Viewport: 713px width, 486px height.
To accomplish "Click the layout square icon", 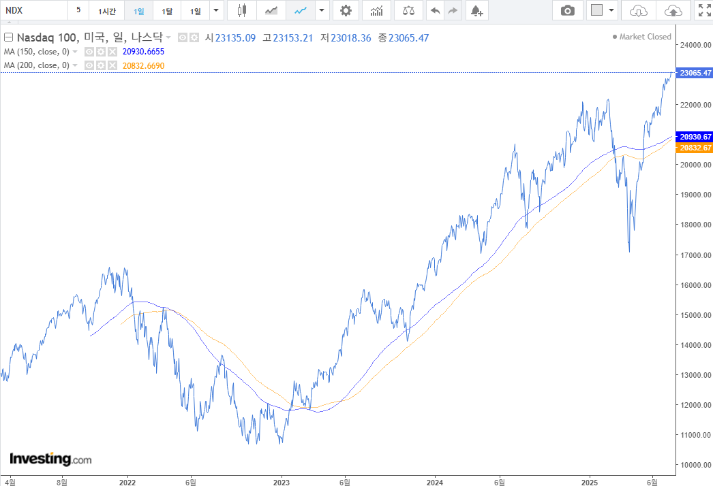I will [x=596, y=10].
